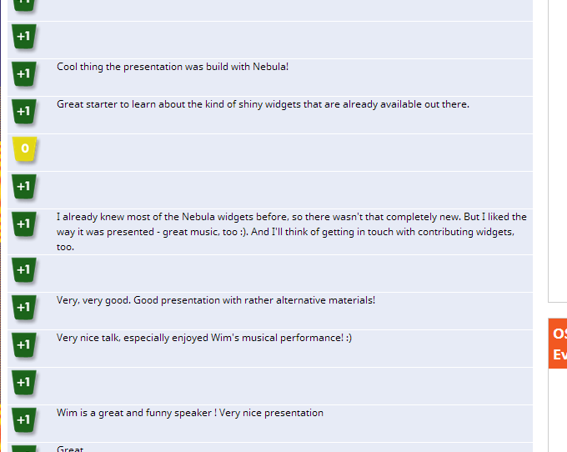
Task: Click the 'I already knew most of the Nebula' comment
Action: [x=291, y=231]
